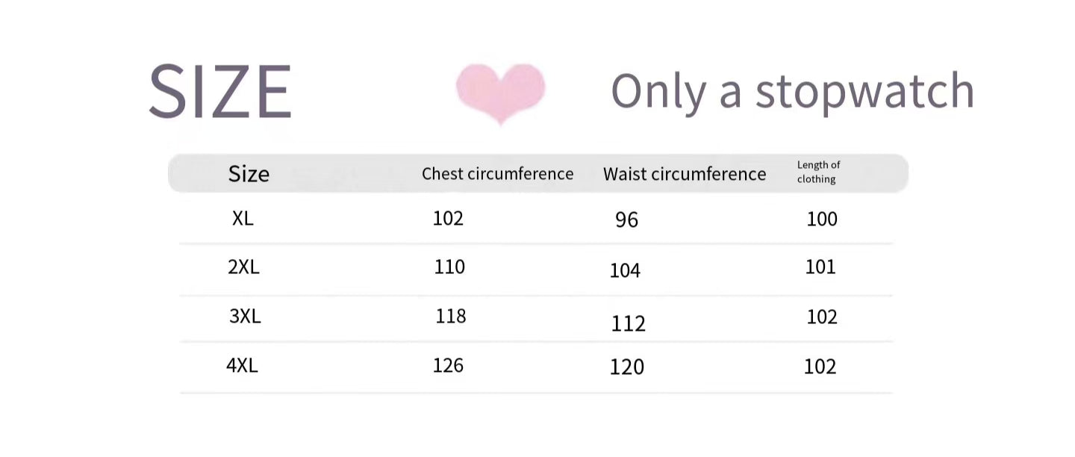Click the Chest circumference column header

click(x=497, y=174)
